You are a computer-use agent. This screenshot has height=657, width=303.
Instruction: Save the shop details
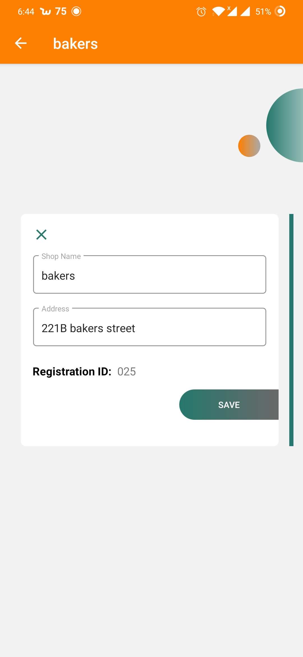coord(229,405)
